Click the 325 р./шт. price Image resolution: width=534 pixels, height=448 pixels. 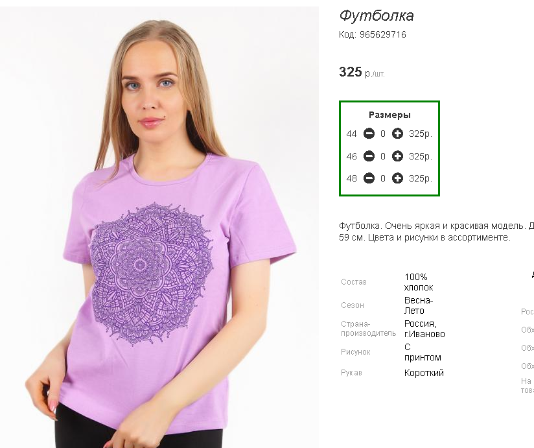click(362, 72)
